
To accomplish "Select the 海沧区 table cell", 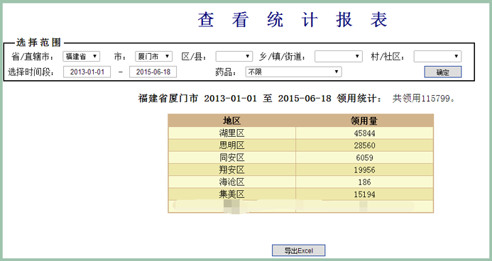I will pyautogui.click(x=232, y=182).
